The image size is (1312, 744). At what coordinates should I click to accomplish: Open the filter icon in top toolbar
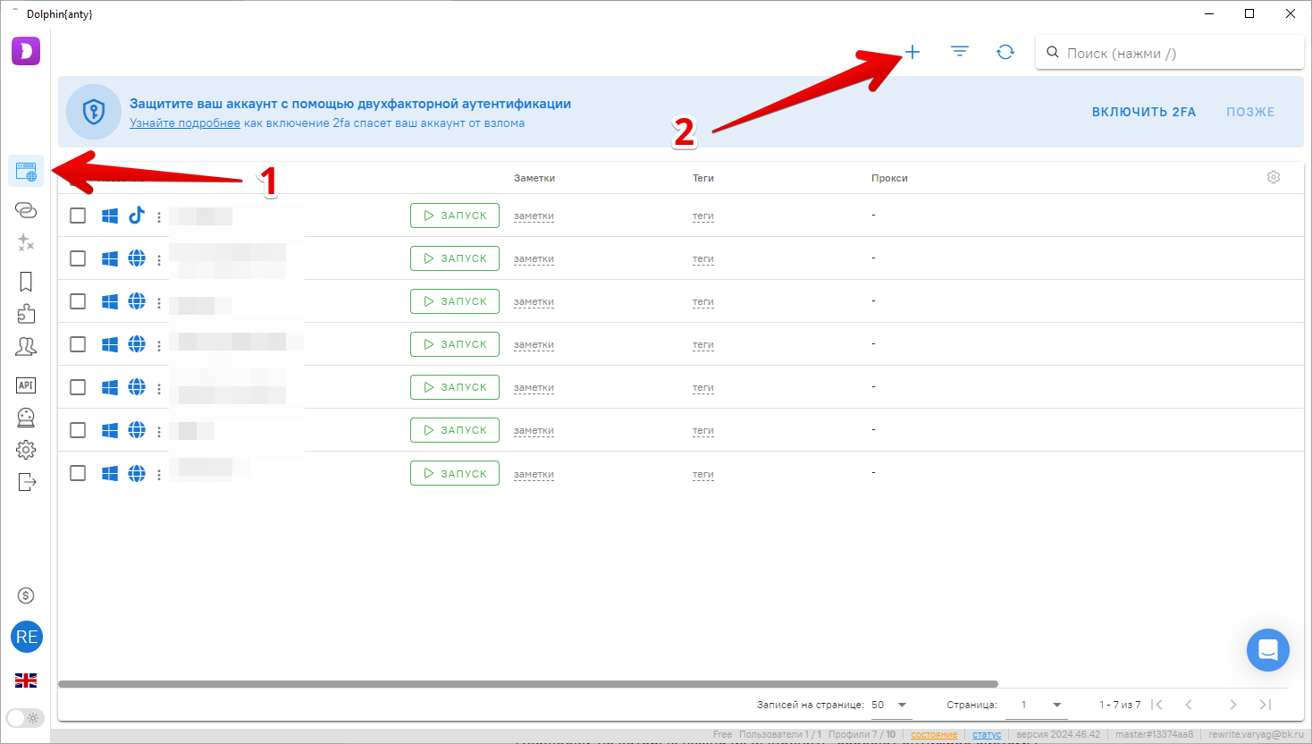(x=960, y=52)
